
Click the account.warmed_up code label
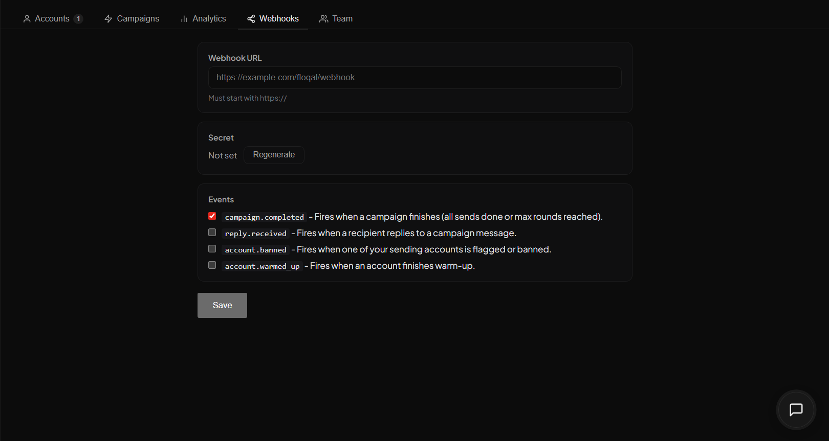(x=263, y=266)
